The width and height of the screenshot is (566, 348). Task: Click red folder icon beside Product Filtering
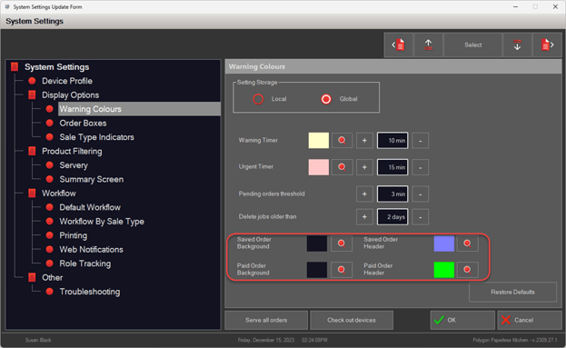coord(32,151)
